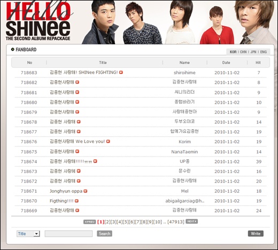Click post number 718670
This screenshot has height=250, width=278.
(x=29, y=201)
